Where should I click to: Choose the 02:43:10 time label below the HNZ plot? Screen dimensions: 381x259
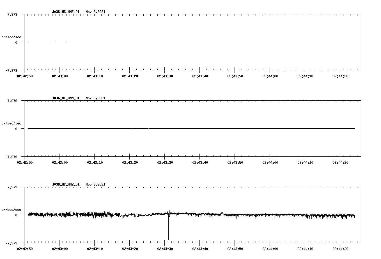pos(95,249)
